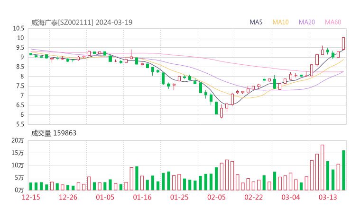Click the 20万 volume axis label
This screenshot has height=208, width=351.
click(x=18, y=140)
